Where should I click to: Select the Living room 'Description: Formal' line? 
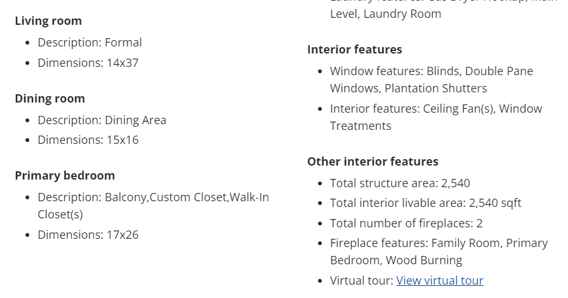(90, 43)
